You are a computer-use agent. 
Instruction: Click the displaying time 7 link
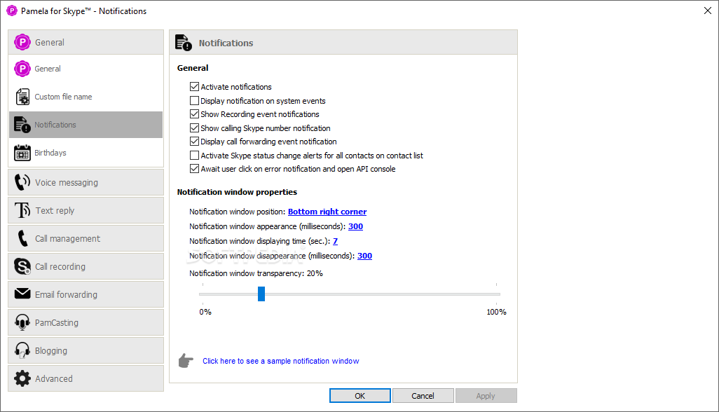[335, 241]
